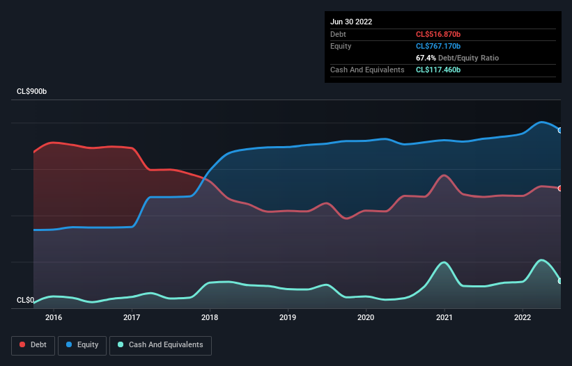Image resolution: width=572 pixels, height=366 pixels.
Task: Click the CL$516.870b debt value
Action: point(438,34)
